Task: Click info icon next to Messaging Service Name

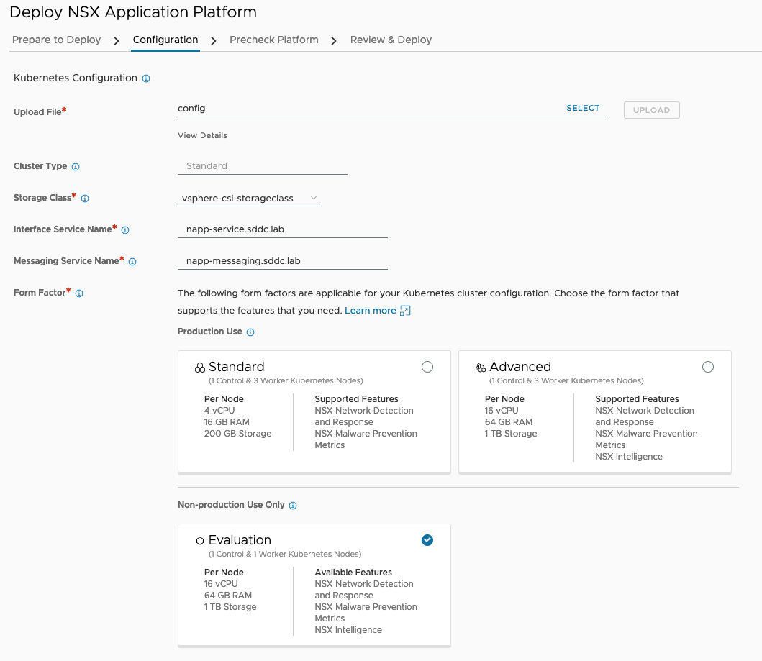Action: coord(132,262)
